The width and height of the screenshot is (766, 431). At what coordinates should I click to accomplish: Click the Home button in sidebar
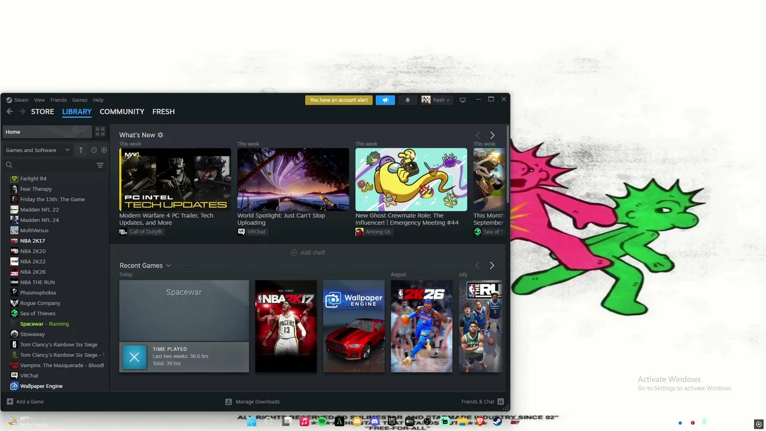[x=47, y=132]
